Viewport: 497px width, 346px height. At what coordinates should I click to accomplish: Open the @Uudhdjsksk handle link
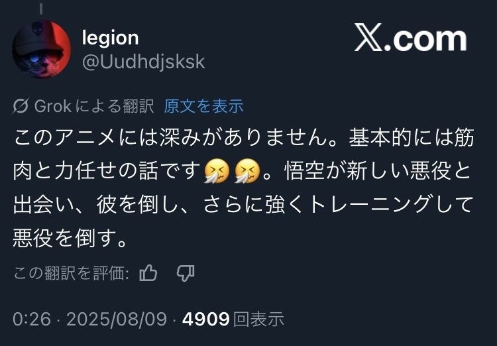pos(143,62)
